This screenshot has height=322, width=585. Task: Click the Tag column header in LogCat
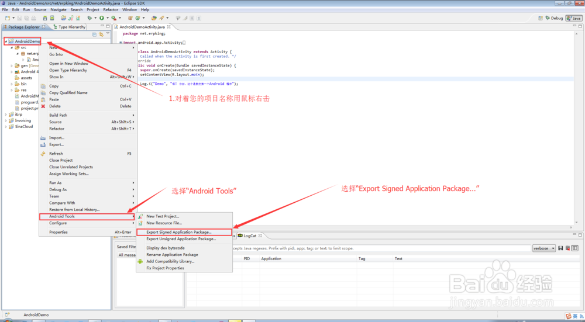(x=362, y=259)
